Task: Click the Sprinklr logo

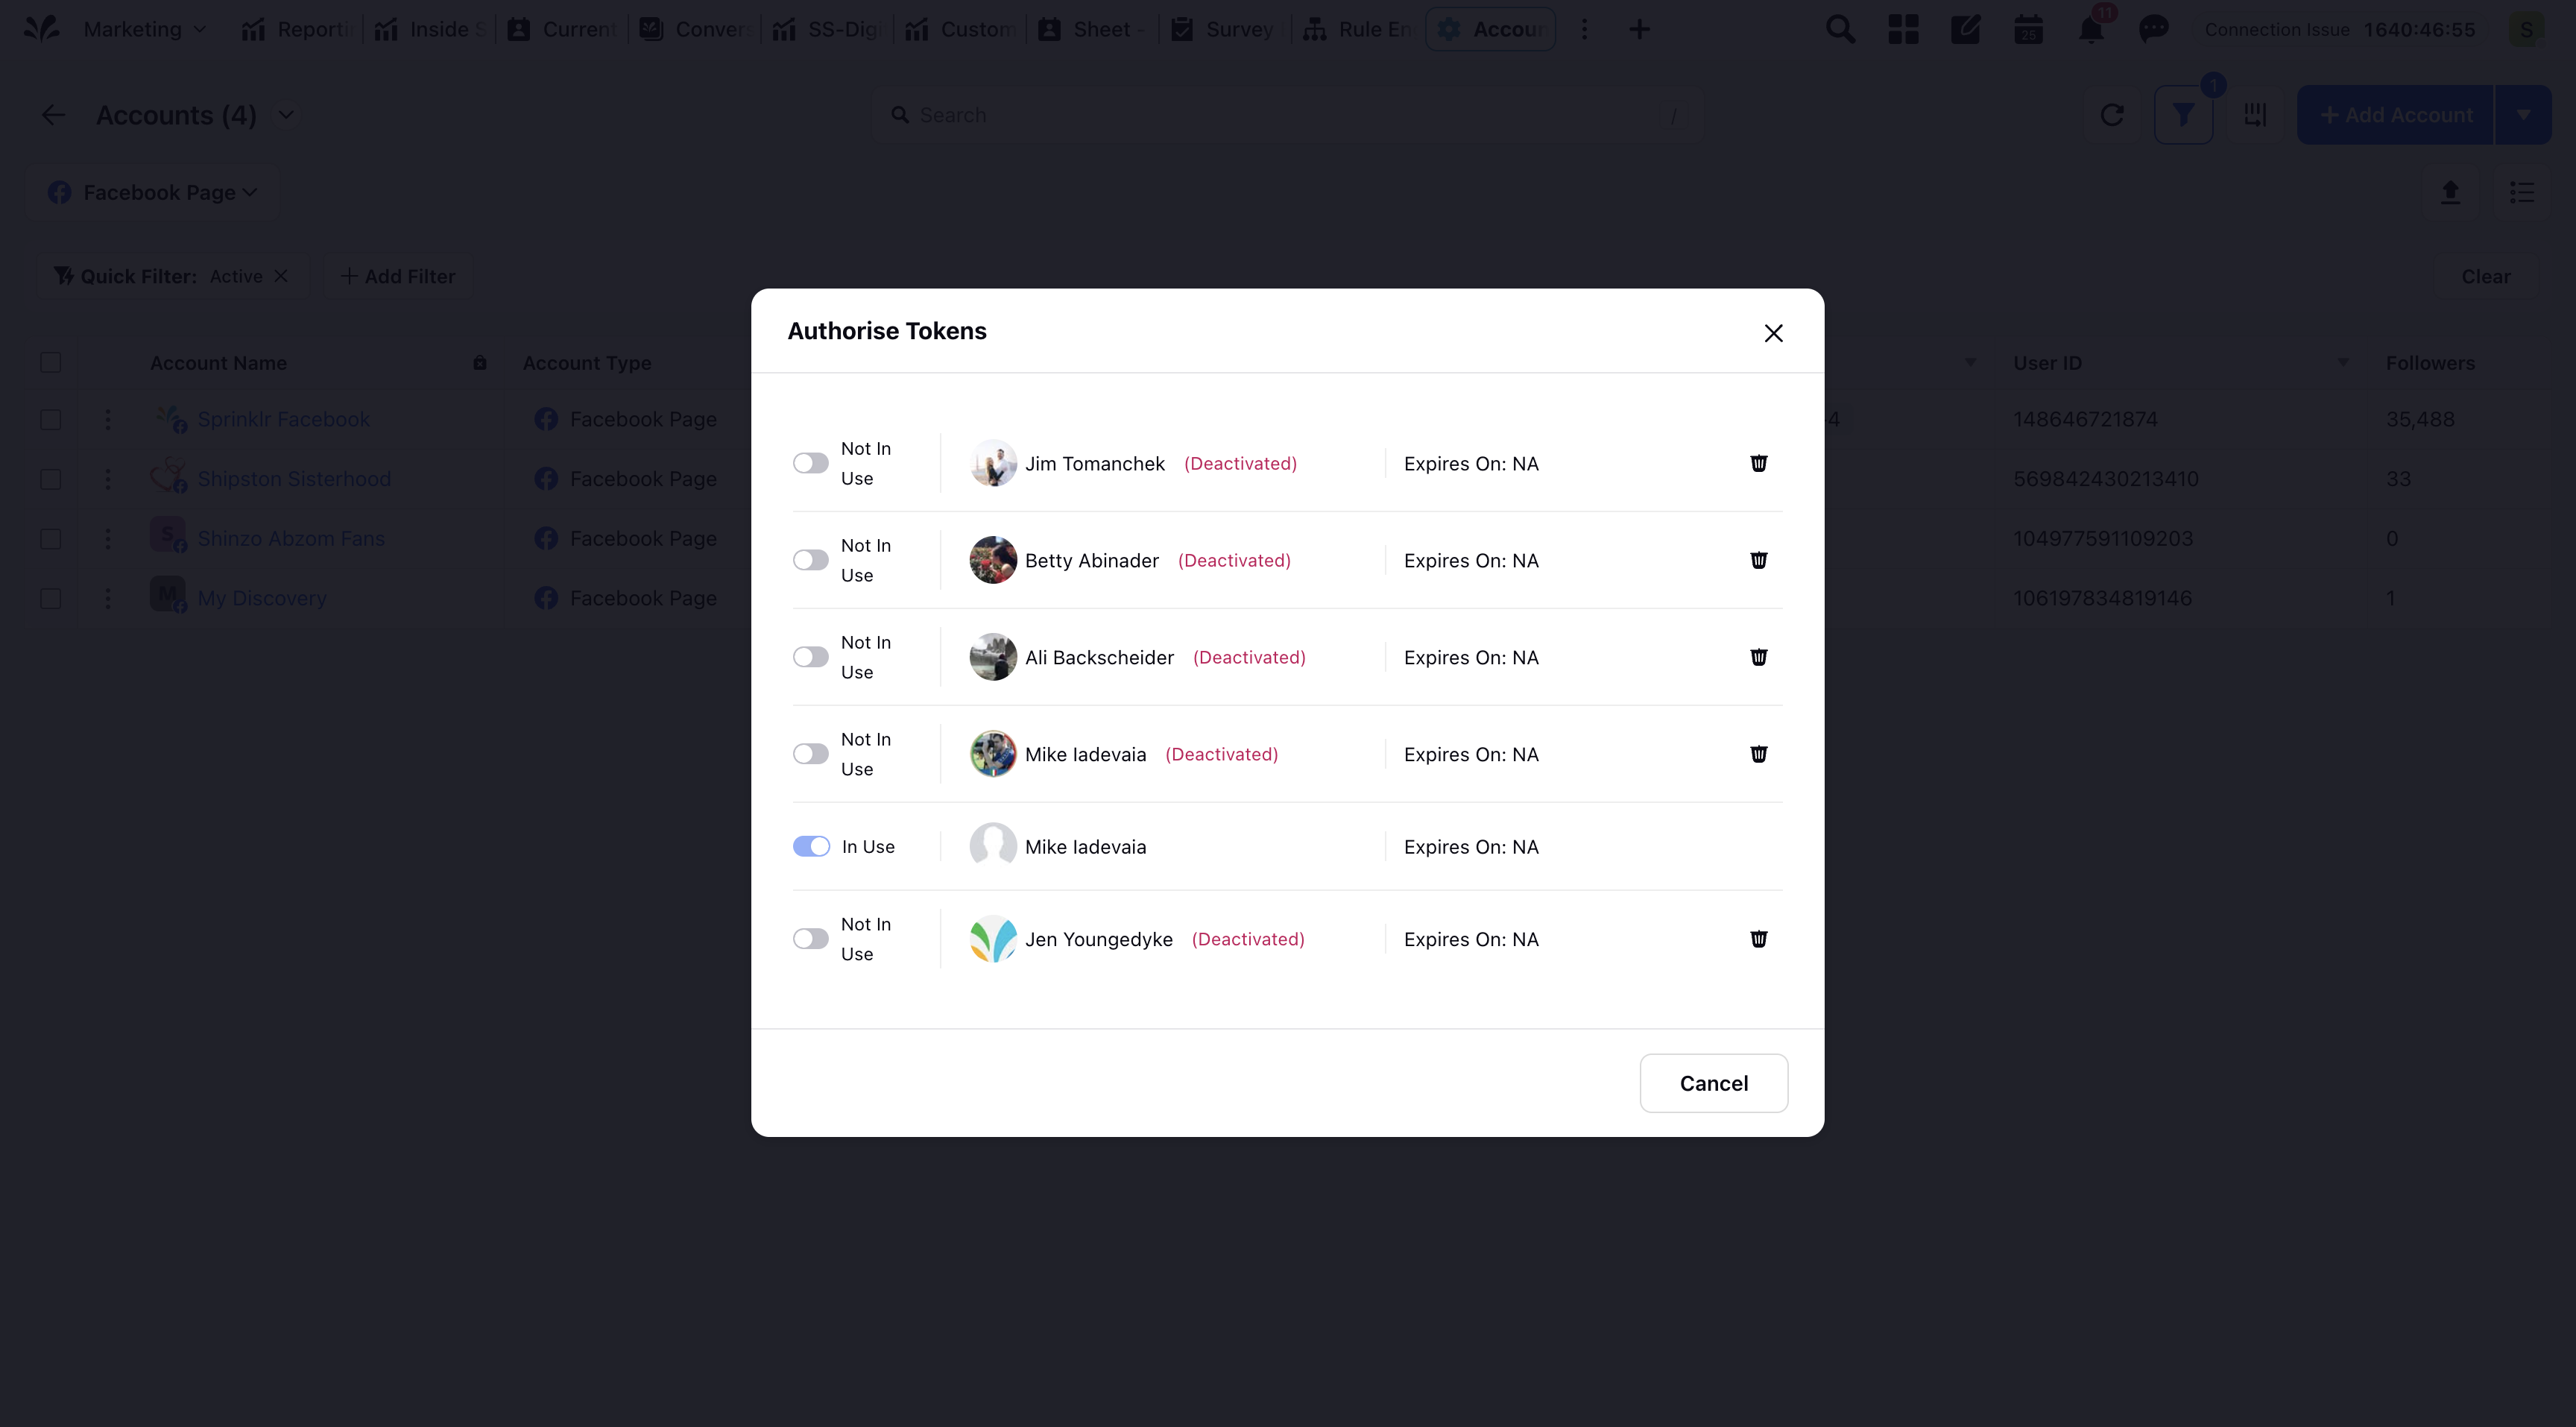Action: pyautogui.click(x=41, y=29)
